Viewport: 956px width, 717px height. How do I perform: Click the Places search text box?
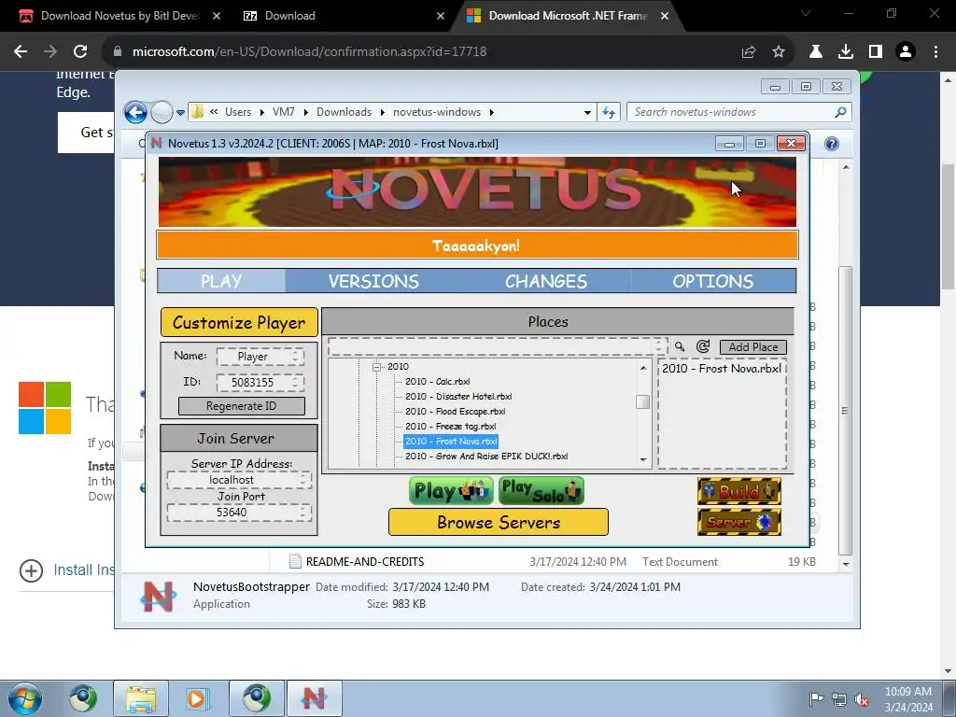coord(497,346)
